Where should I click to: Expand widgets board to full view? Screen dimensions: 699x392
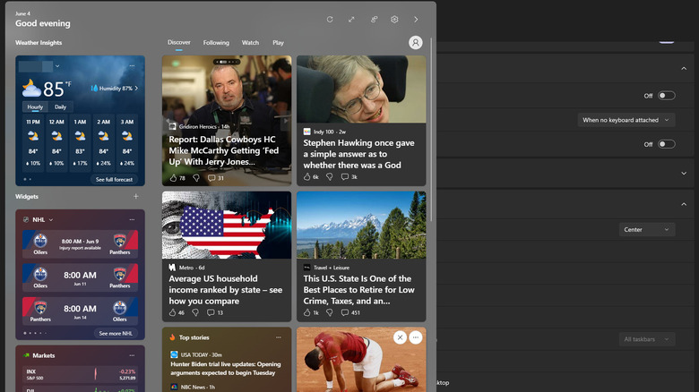tap(351, 19)
